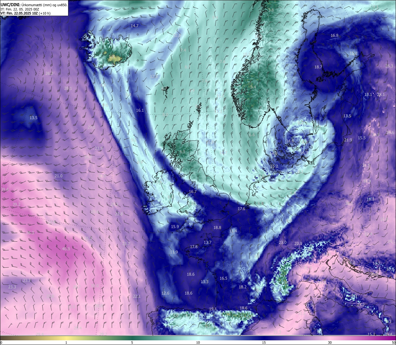Select the "IT: Fim. 22. 05. 2025 00Z" line

20,9
